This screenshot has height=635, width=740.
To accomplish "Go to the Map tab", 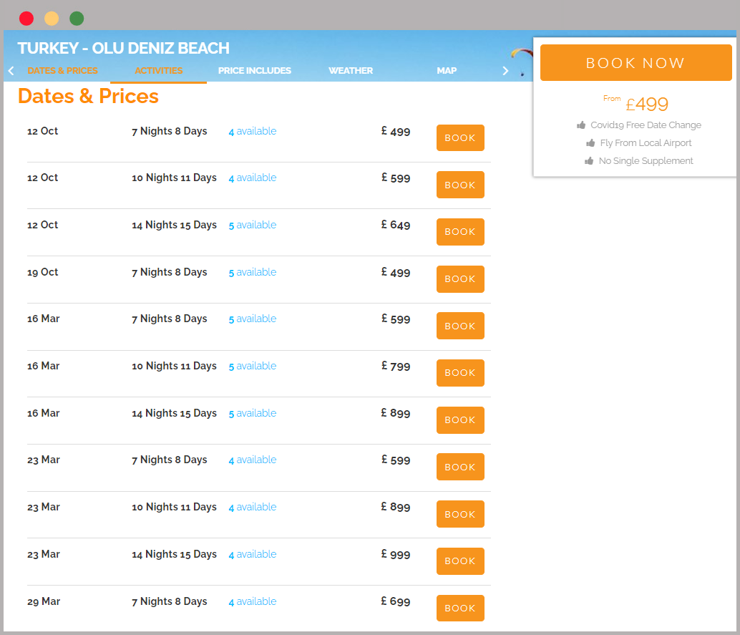I will coord(447,71).
